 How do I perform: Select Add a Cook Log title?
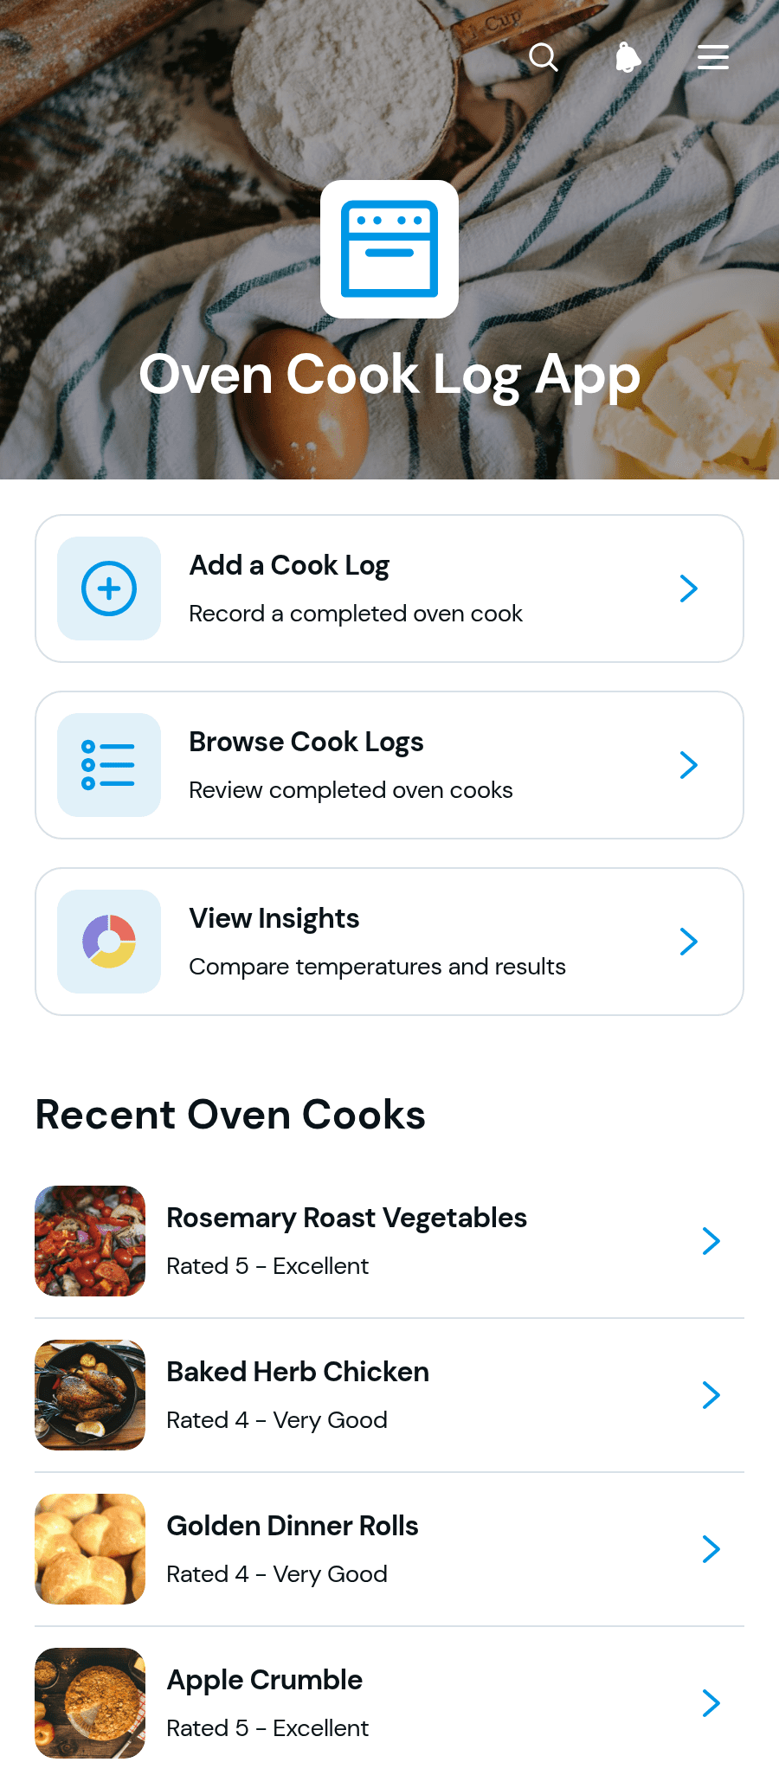point(289,566)
